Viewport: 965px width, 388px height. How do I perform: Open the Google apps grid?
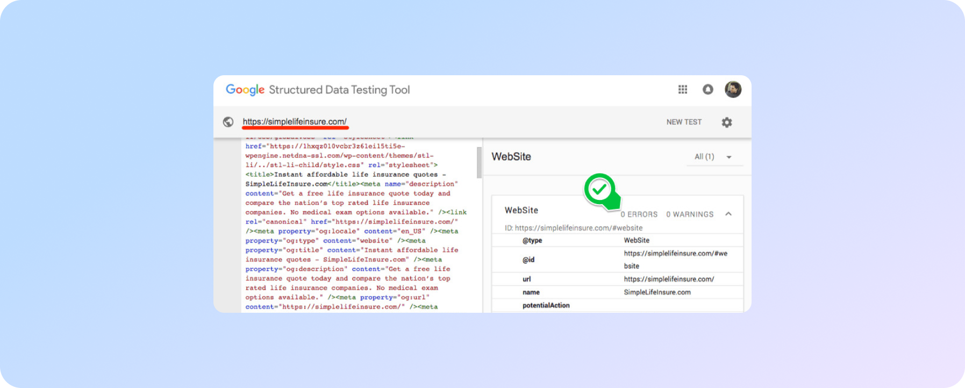point(682,89)
